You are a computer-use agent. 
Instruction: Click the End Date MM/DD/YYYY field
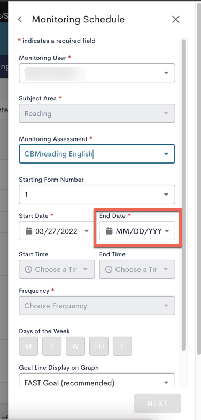tap(137, 231)
